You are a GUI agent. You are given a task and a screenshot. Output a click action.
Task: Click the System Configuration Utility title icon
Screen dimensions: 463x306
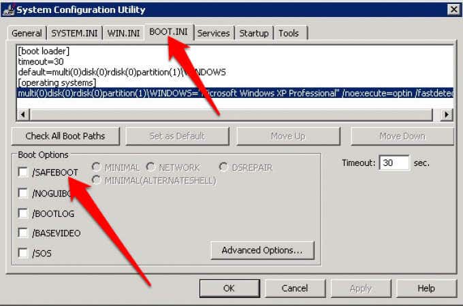coord(8,10)
